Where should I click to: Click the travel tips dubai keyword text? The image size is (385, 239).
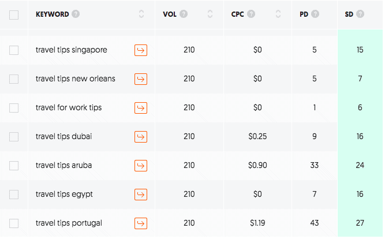(64, 136)
